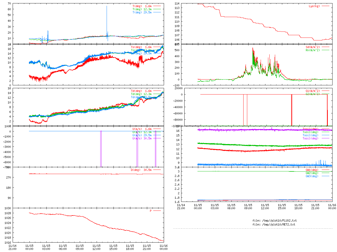The height and width of the screenshot is (252, 337).
Task: Click the 'T(deg) 29.5m' legend label
Action: (x=142, y=12)
